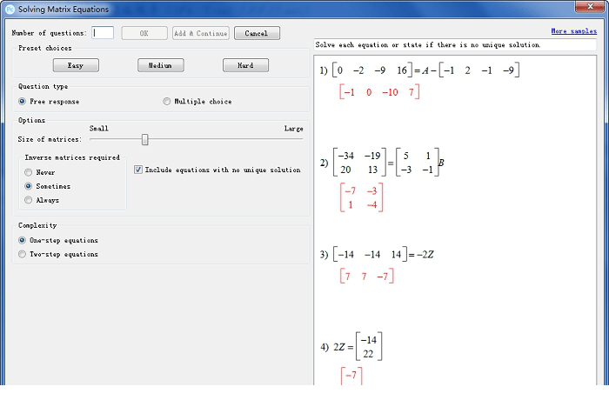Click the Size of matrices slider thumb
Viewport: 609px width, 400px height.
145,139
